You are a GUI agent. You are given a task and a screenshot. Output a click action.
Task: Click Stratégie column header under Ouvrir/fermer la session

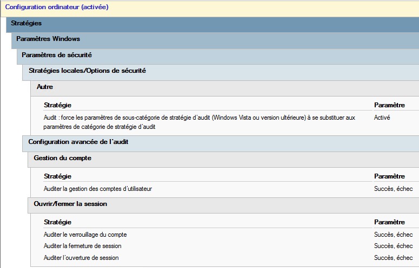[x=57, y=222]
